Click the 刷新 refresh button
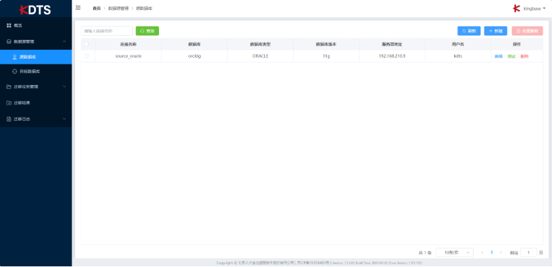 (x=469, y=31)
